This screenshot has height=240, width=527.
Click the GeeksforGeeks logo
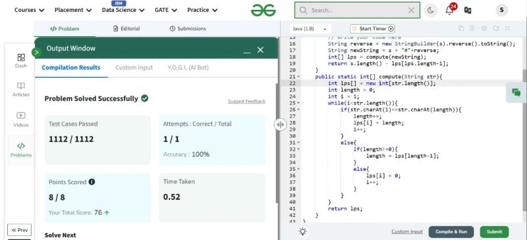[x=263, y=10]
